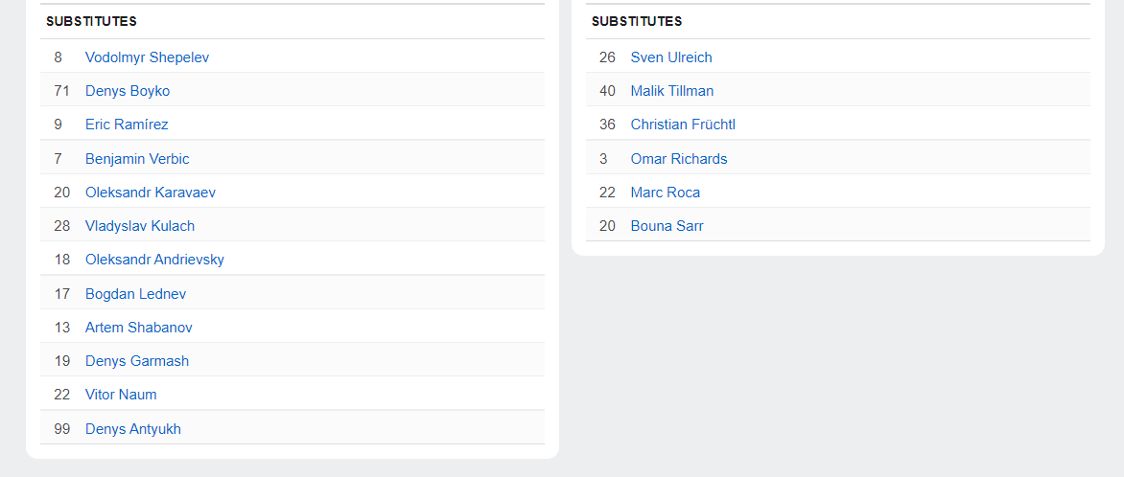
Task: View Vladyslav Kulach's player page
Action: point(140,226)
